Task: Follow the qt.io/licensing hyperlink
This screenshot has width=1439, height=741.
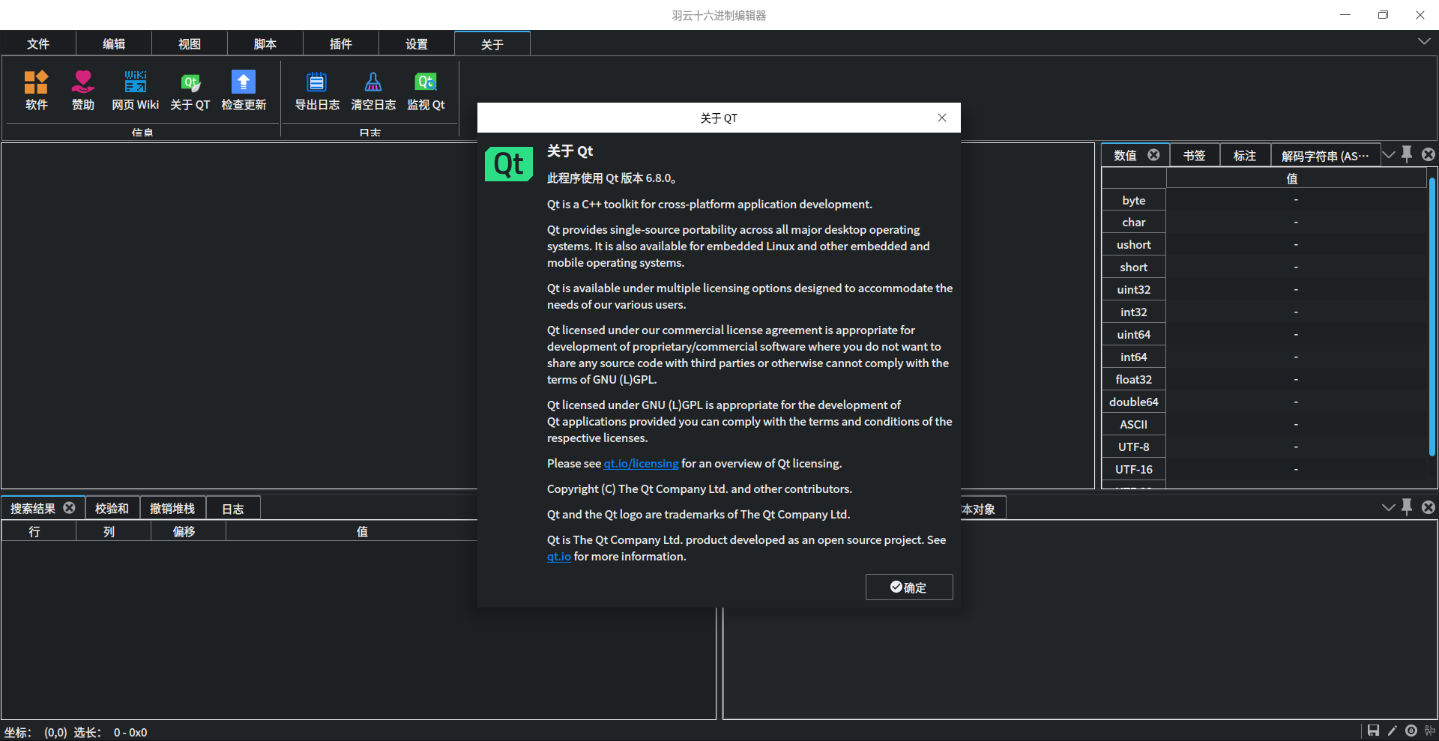Action: (x=642, y=464)
